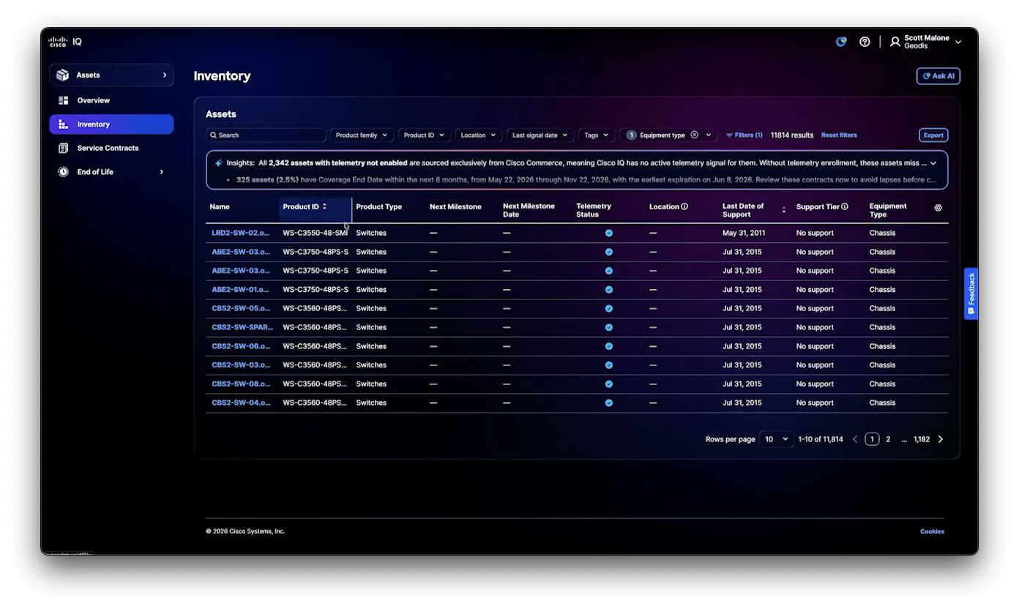The image size is (1019, 609).
Task: Open End of Life in the sidebar
Action: point(95,172)
